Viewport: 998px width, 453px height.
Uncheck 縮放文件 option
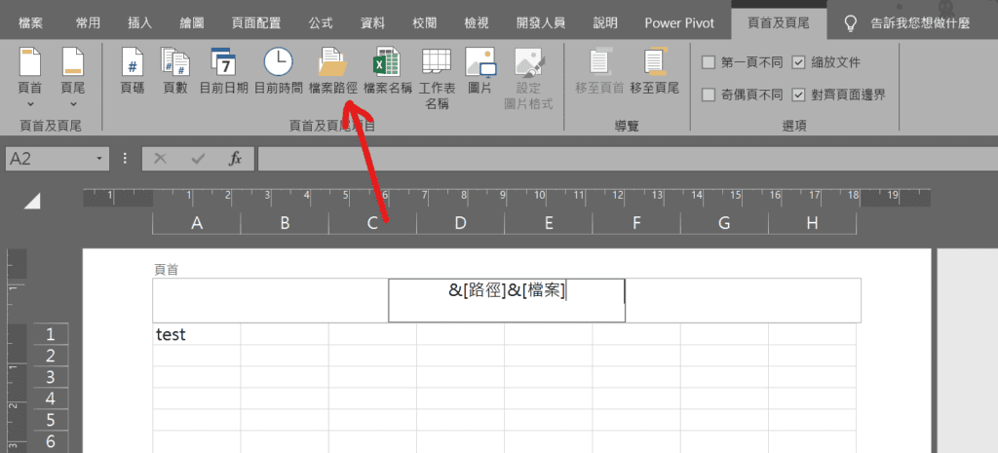[x=799, y=62]
